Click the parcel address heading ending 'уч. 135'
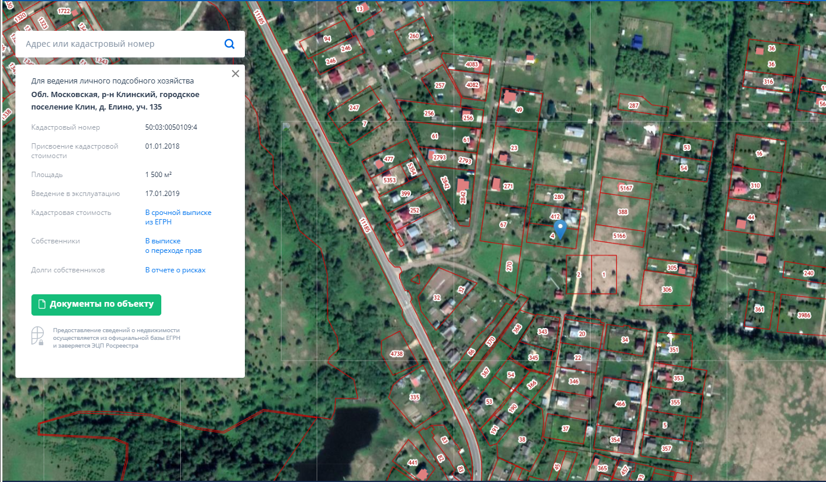826x482 pixels. coord(115,101)
